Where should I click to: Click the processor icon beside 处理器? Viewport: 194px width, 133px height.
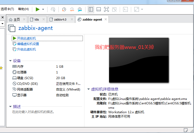15,72
